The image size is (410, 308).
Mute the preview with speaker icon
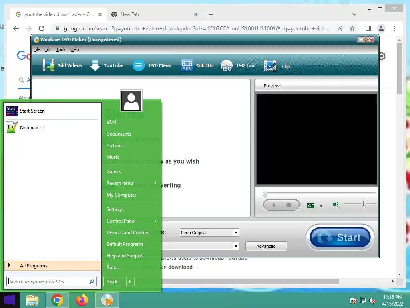336,204
